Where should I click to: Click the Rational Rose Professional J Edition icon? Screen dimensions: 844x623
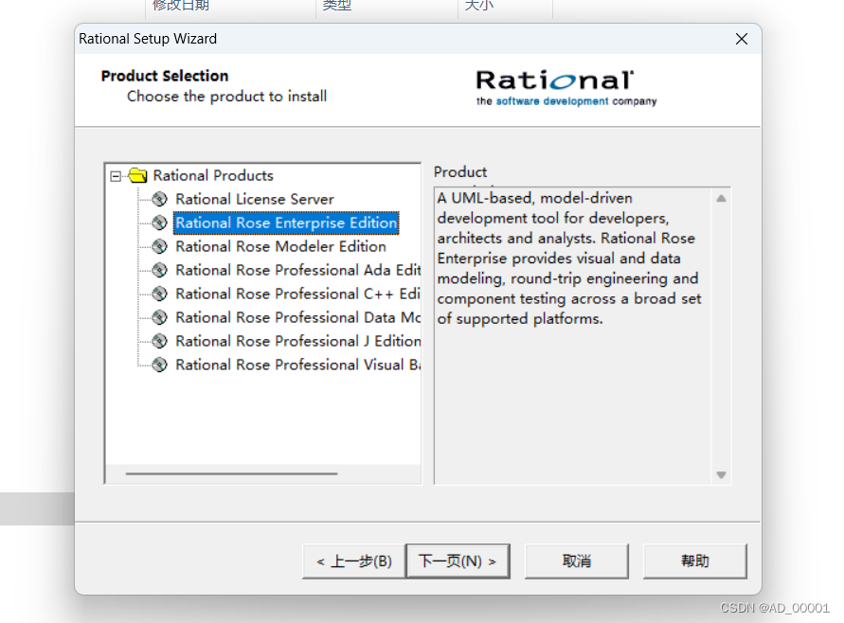(158, 341)
